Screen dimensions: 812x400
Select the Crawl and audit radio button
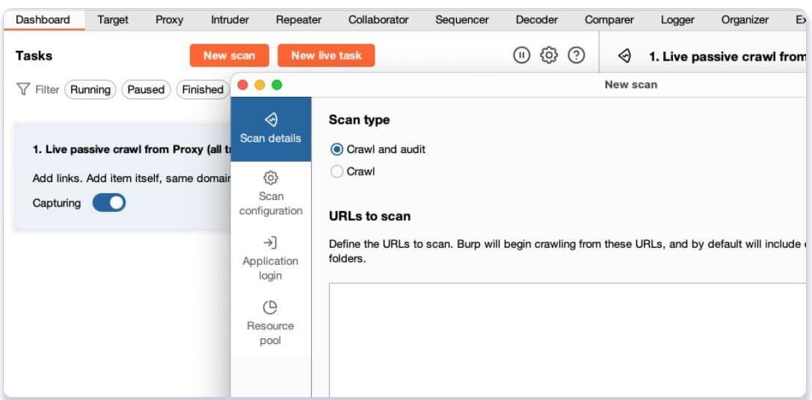pyautogui.click(x=337, y=149)
